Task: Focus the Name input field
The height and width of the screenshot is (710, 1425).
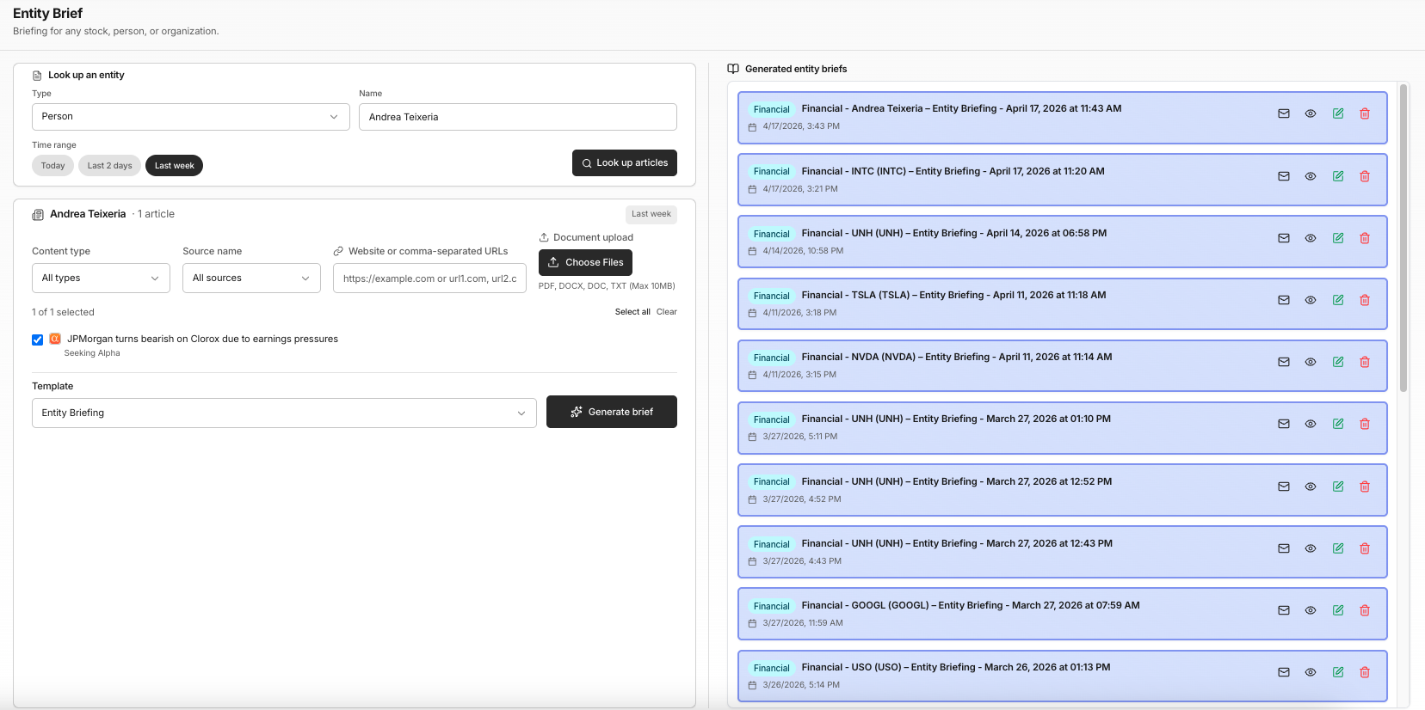Action: [518, 117]
